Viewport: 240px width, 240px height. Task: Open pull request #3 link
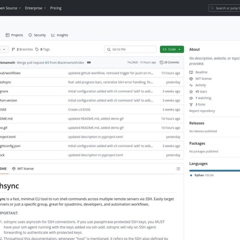(47, 62)
